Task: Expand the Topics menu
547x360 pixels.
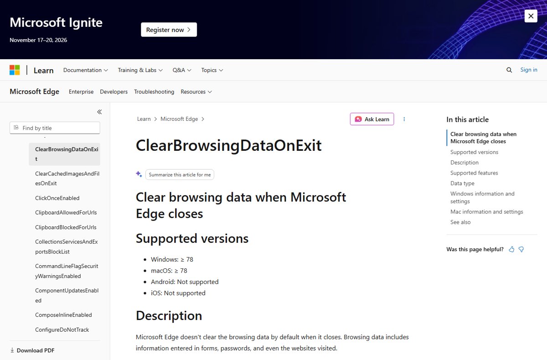Action: pyautogui.click(x=212, y=70)
